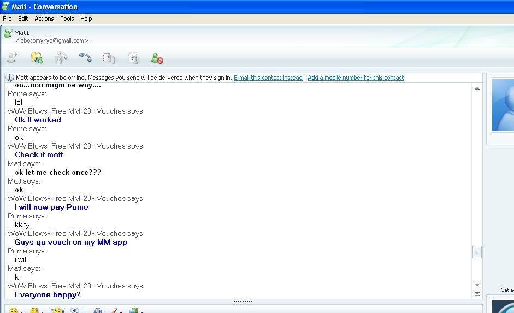Click Add a mobile number for this contact
514x313 pixels.
[356, 78]
